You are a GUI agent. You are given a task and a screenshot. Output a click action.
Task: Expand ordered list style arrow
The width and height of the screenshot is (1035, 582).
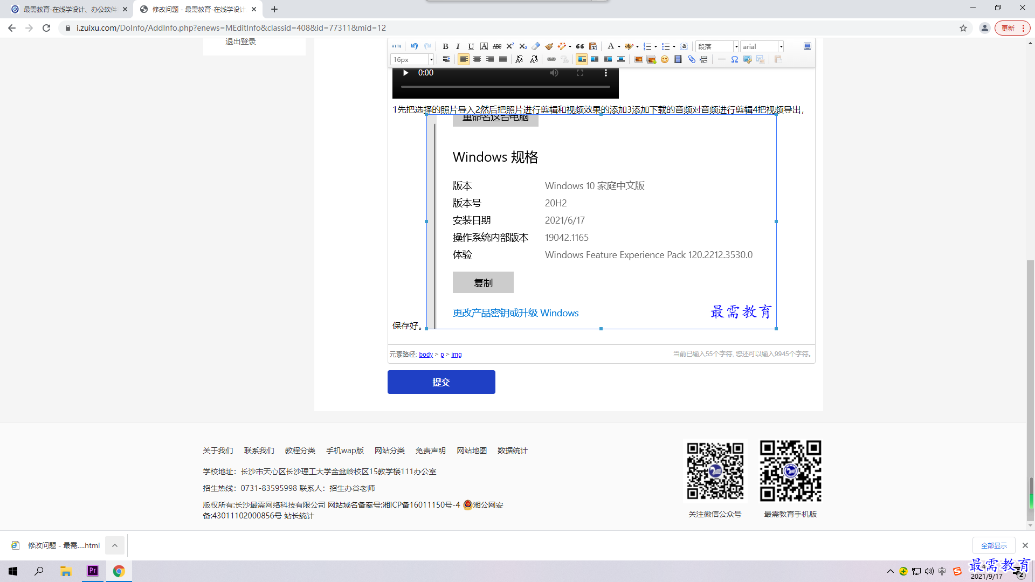[x=655, y=46]
